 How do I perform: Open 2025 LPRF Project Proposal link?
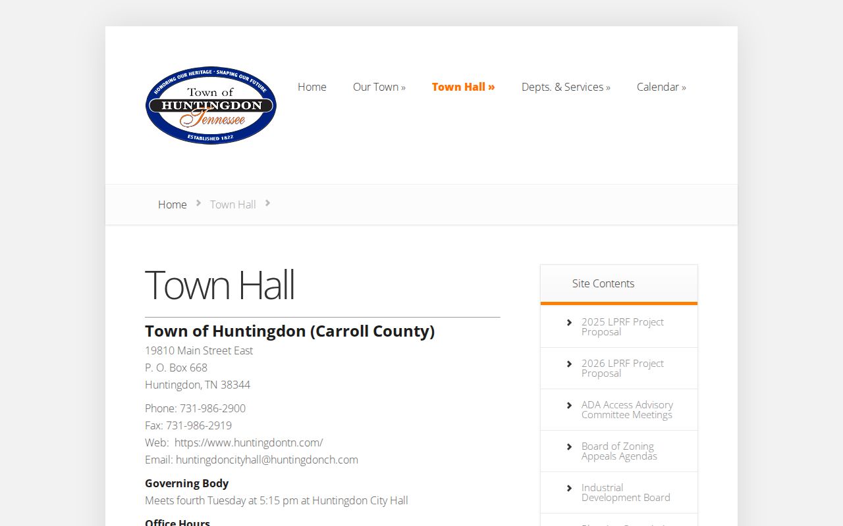pyautogui.click(x=622, y=327)
